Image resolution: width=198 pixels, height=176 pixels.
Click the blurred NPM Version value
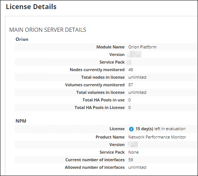(133, 145)
